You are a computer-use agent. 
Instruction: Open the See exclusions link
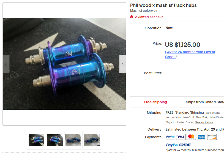[x=204, y=122]
